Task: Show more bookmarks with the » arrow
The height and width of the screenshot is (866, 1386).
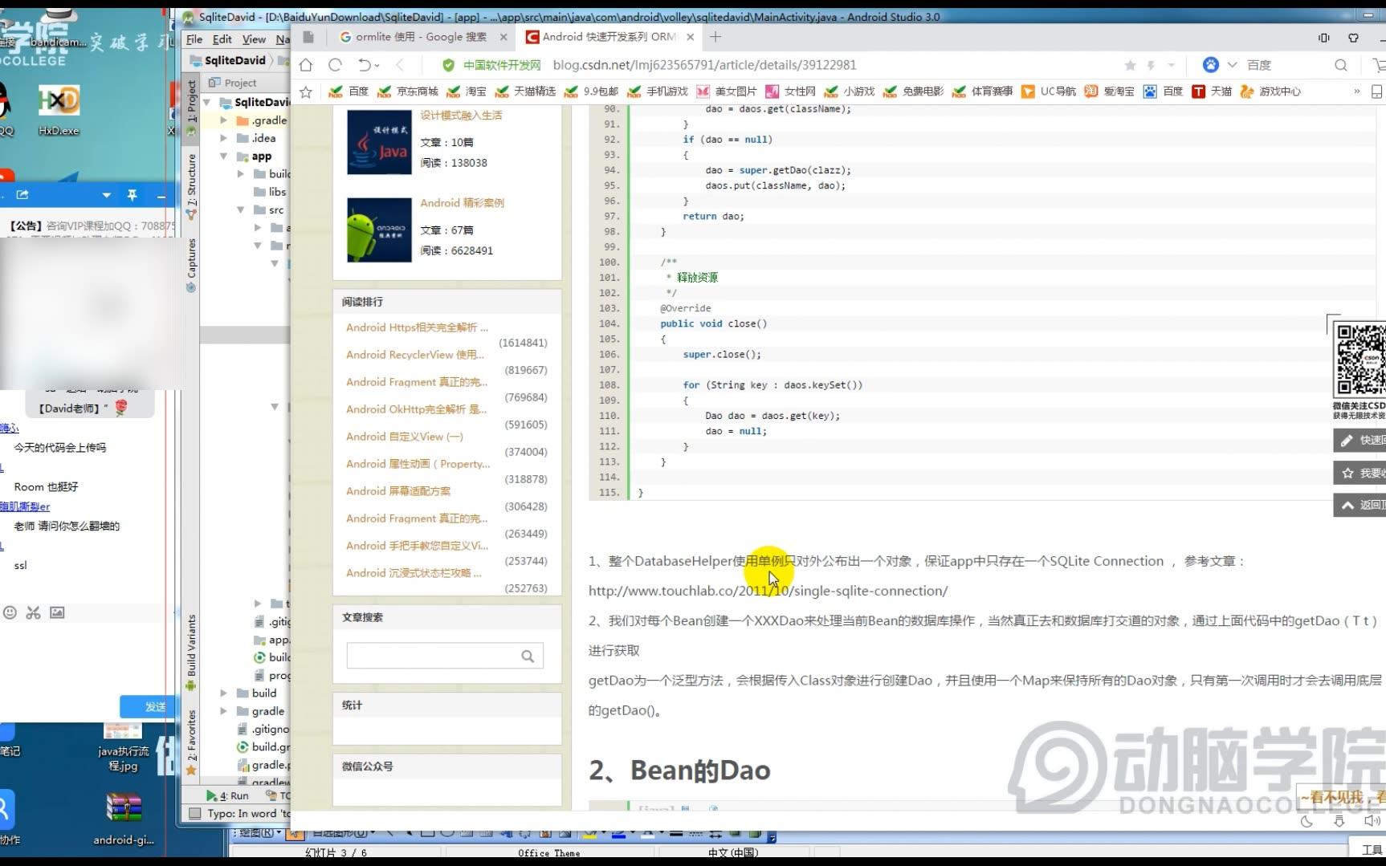Action: coord(1357,91)
